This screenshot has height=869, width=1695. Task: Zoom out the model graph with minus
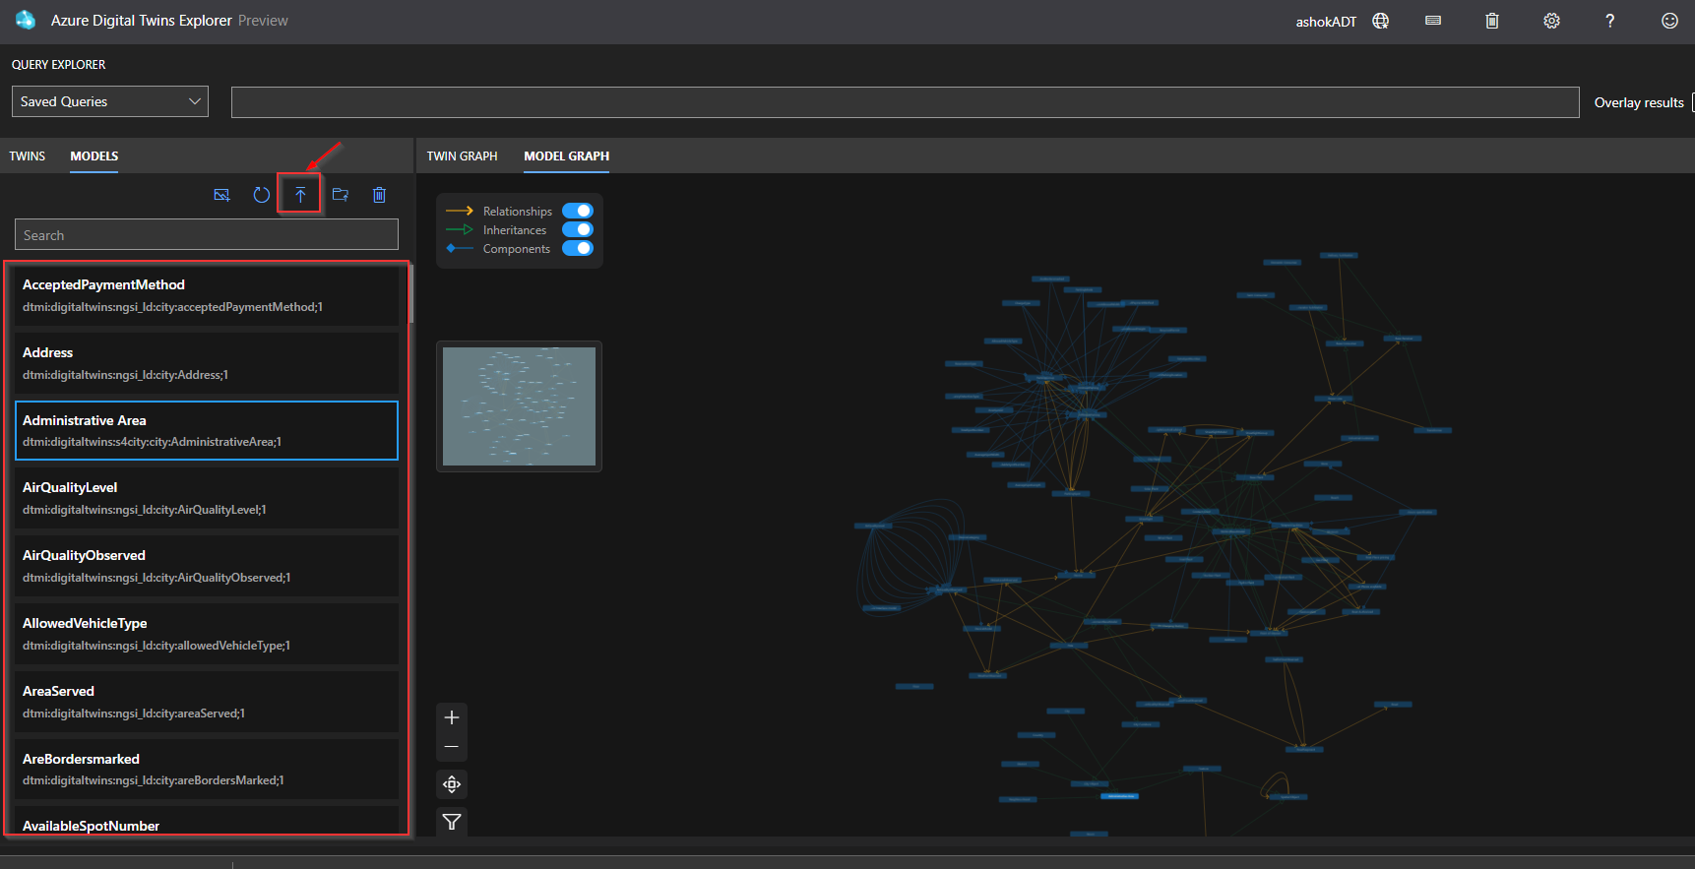[452, 747]
